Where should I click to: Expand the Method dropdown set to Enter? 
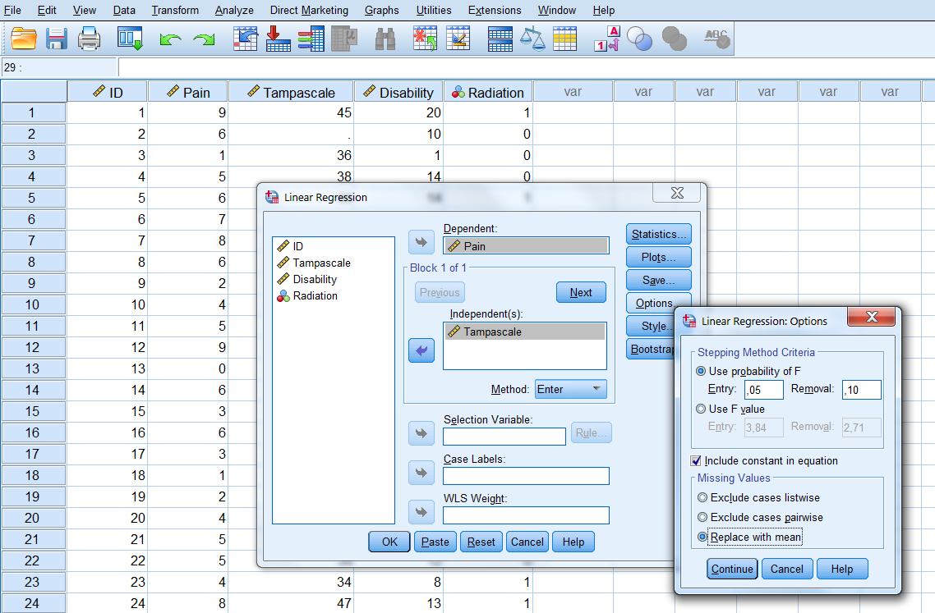pyautogui.click(x=571, y=389)
